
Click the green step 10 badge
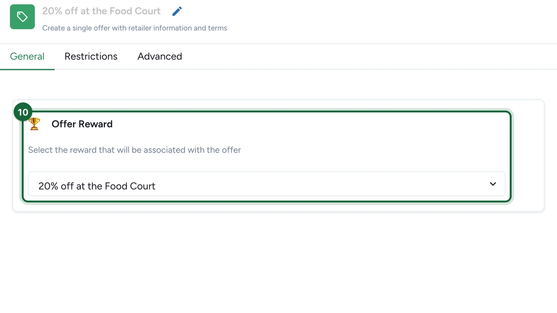(x=23, y=112)
